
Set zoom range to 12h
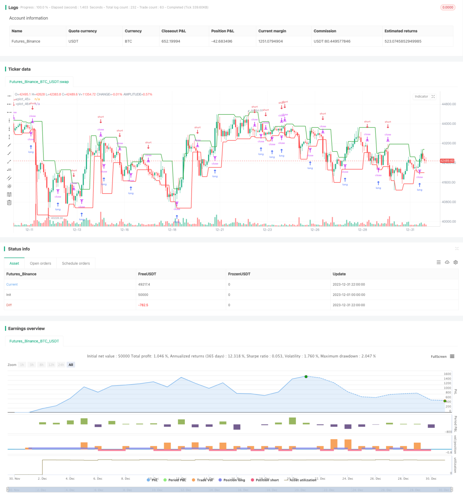(51, 365)
